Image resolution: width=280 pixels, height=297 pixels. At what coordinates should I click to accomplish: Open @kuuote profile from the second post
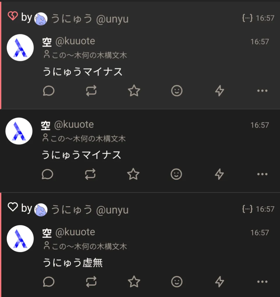(74, 125)
